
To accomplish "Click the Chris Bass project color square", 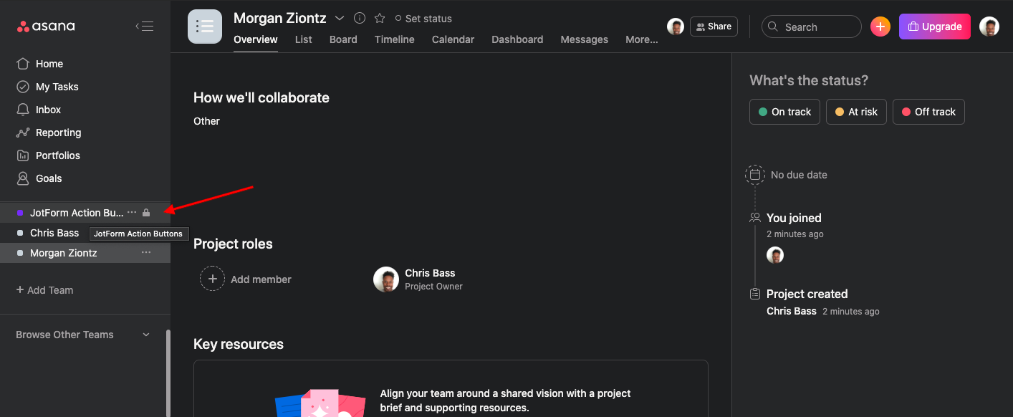I will click(x=20, y=233).
